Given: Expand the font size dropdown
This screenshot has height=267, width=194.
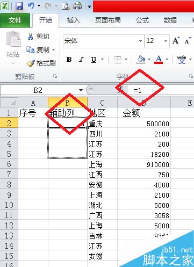Looking at the screenshot, I should pyautogui.click(x=166, y=41).
